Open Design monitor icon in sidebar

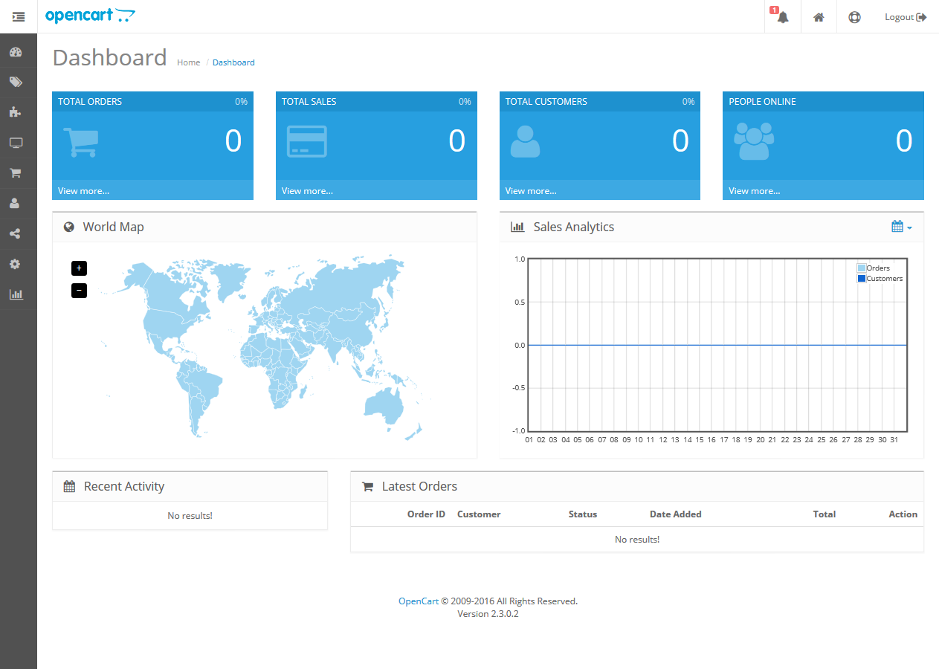tap(16, 143)
